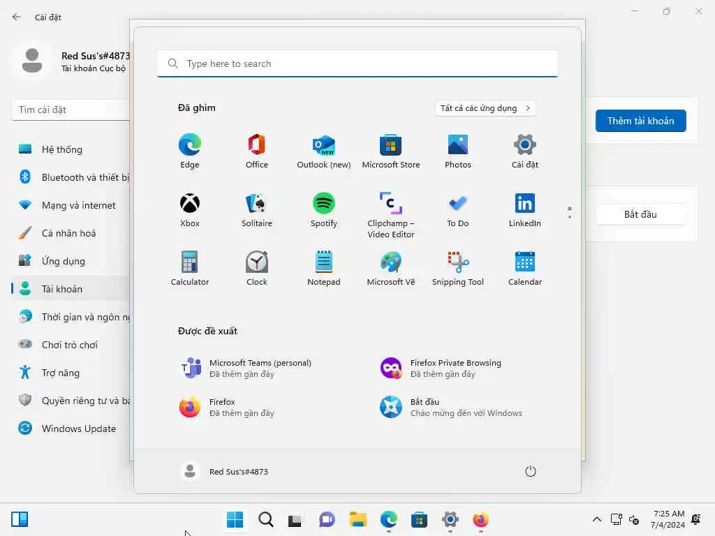Image resolution: width=715 pixels, height=536 pixels.
Task: Open Bluetooth và thiết bị settings
Action: click(71, 177)
